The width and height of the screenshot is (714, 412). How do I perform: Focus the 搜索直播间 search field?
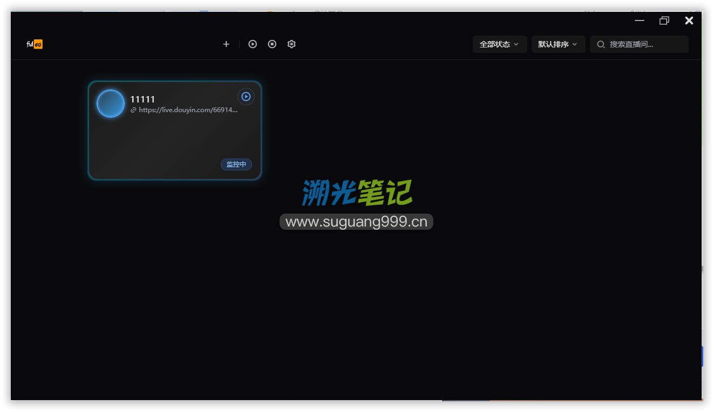click(x=639, y=44)
